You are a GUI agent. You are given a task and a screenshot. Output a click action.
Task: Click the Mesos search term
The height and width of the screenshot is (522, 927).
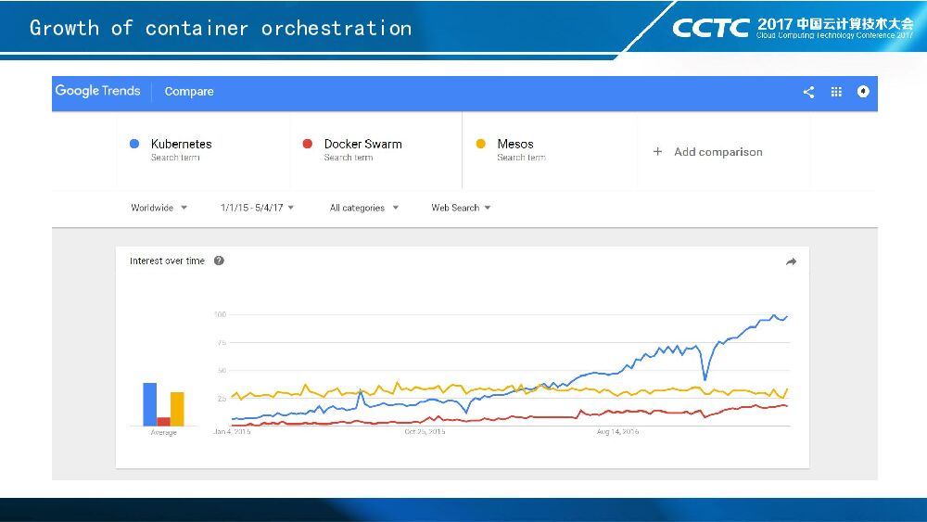(x=515, y=145)
